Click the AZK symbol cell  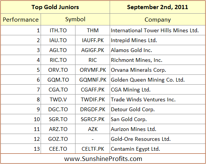[93, 129]
